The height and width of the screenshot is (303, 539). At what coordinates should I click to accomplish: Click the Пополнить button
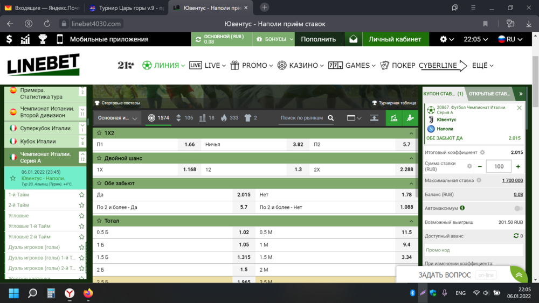click(319, 39)
